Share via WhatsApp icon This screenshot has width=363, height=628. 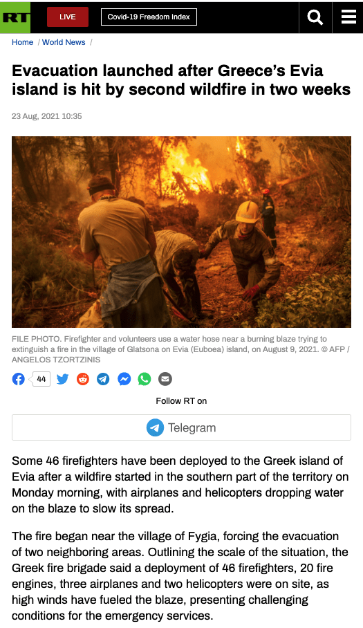click(x=145, y=379)
